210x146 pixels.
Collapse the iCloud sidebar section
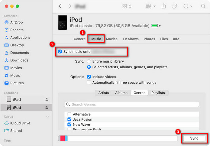(47, 117)
